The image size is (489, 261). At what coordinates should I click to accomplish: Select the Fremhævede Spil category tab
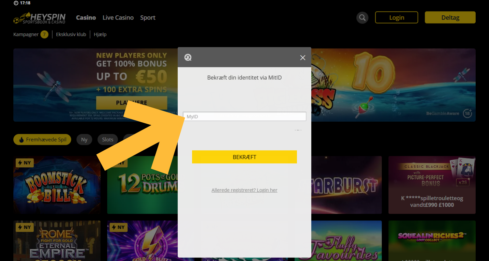(42, 140)
